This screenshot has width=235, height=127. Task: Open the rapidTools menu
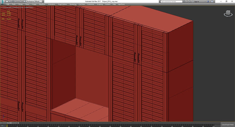121,4
